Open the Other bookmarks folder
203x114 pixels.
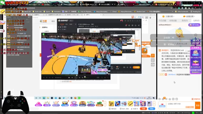click(182, 11)
